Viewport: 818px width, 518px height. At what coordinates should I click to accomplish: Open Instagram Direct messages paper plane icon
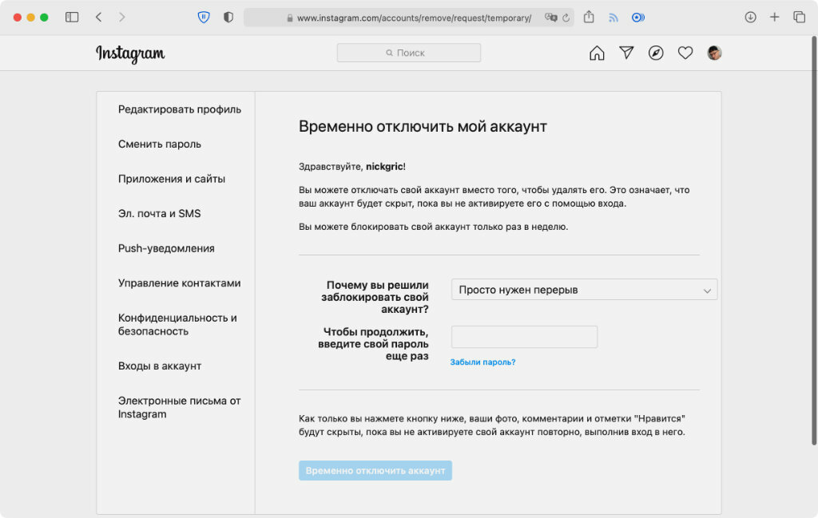click(626, 53)
